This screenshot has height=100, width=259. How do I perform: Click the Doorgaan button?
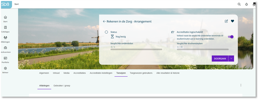[220, 59]
